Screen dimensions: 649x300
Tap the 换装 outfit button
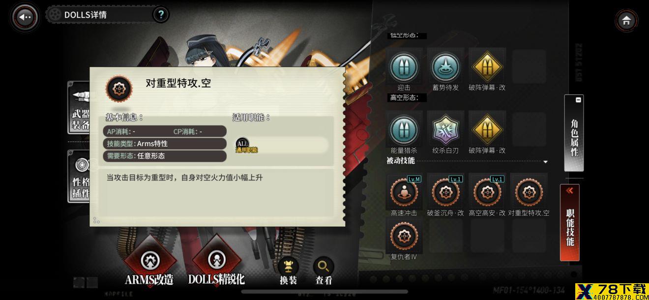(x=289, y=271)
